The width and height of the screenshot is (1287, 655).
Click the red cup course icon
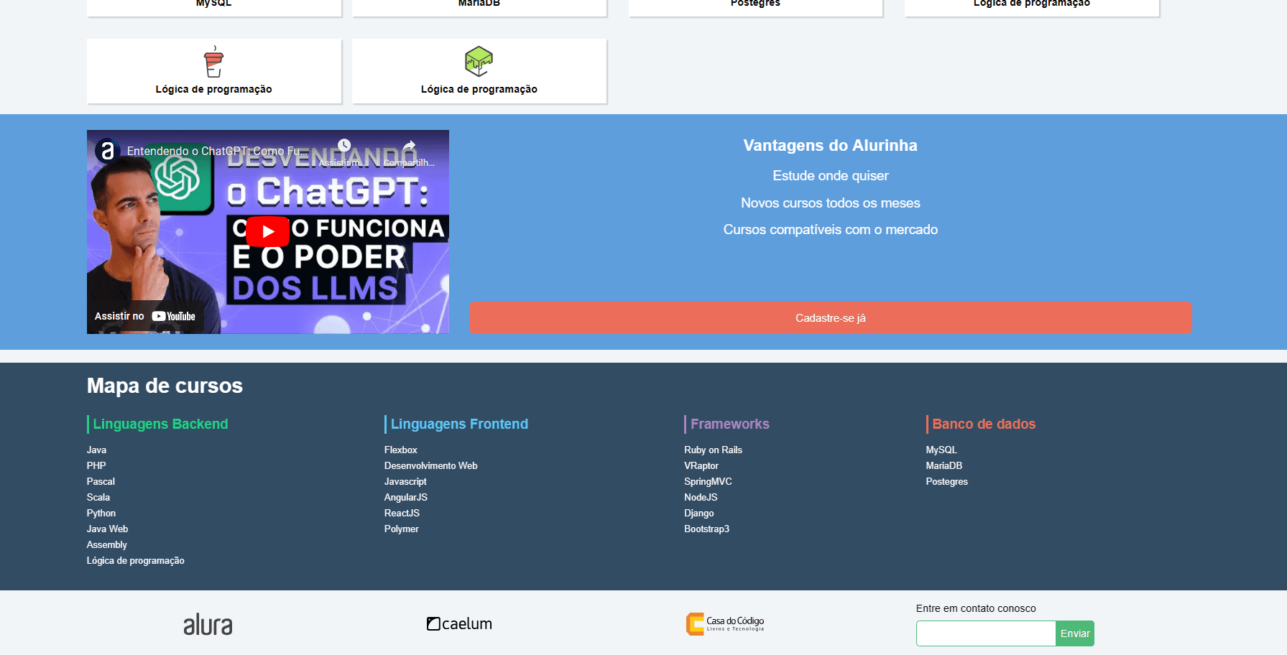point(213,62)
